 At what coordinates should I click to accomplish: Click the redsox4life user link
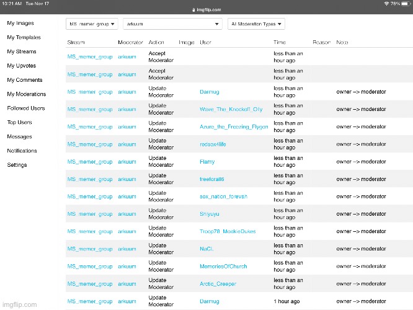click(x=216, y=144)
